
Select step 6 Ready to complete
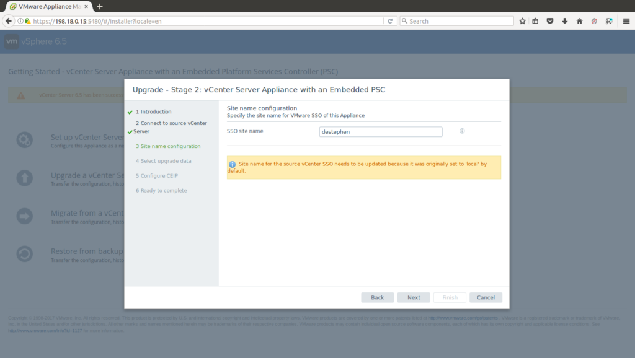(161, 191)
